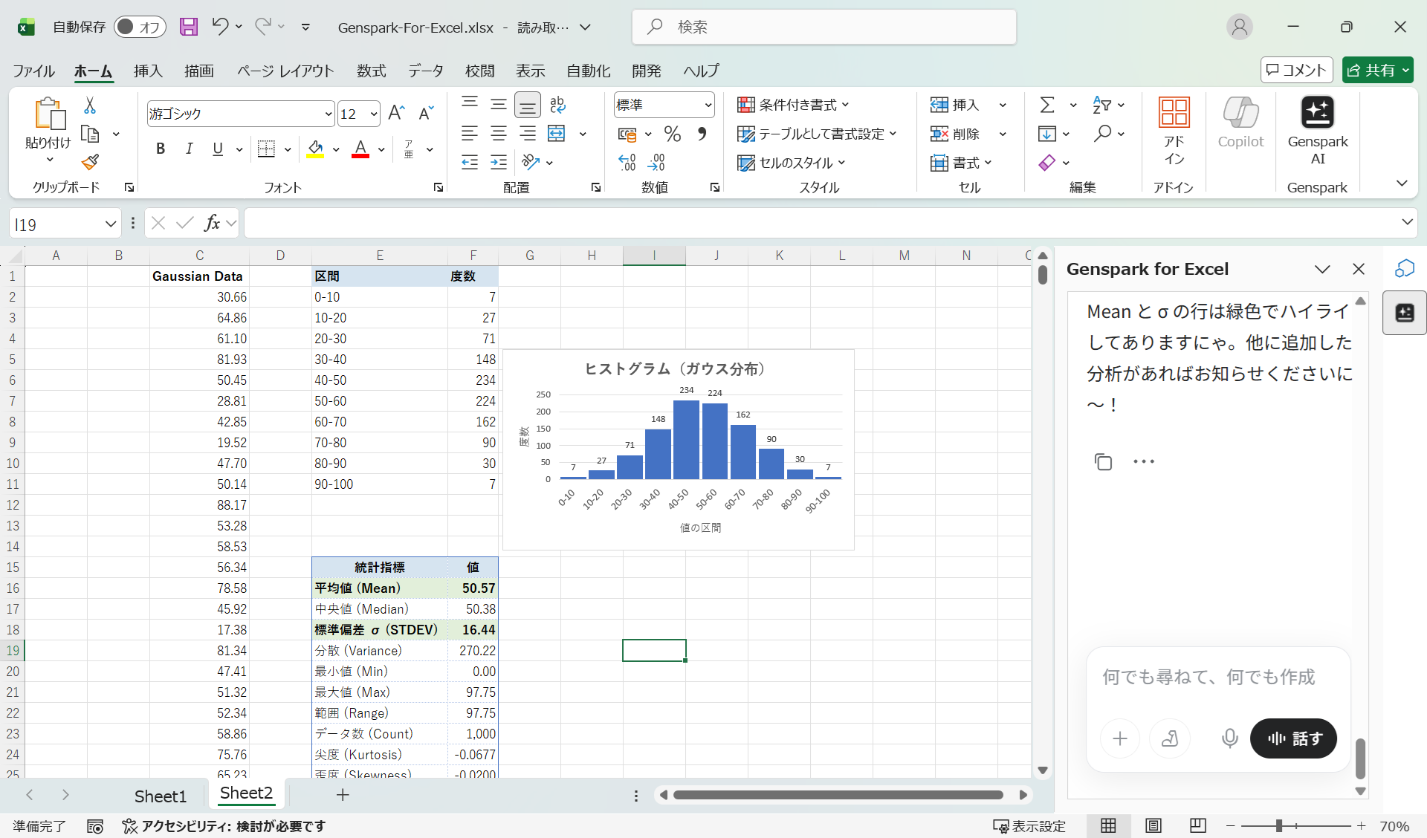Copy the Genspark AI response
The height and width of the screenshot is (838, 1427).
[x=1103, y=461]
